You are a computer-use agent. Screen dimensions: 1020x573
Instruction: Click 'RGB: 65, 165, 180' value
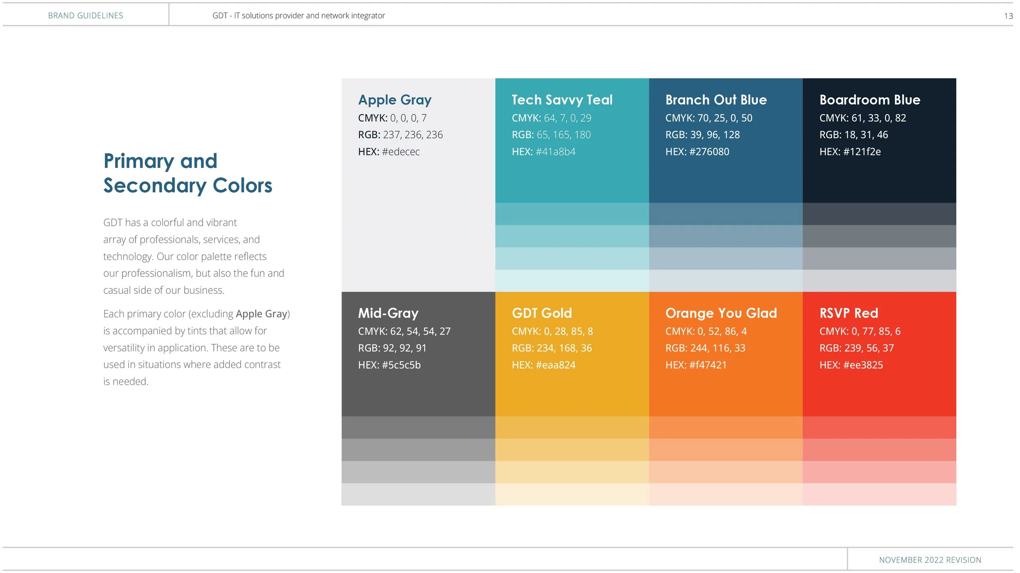point(551,134)
